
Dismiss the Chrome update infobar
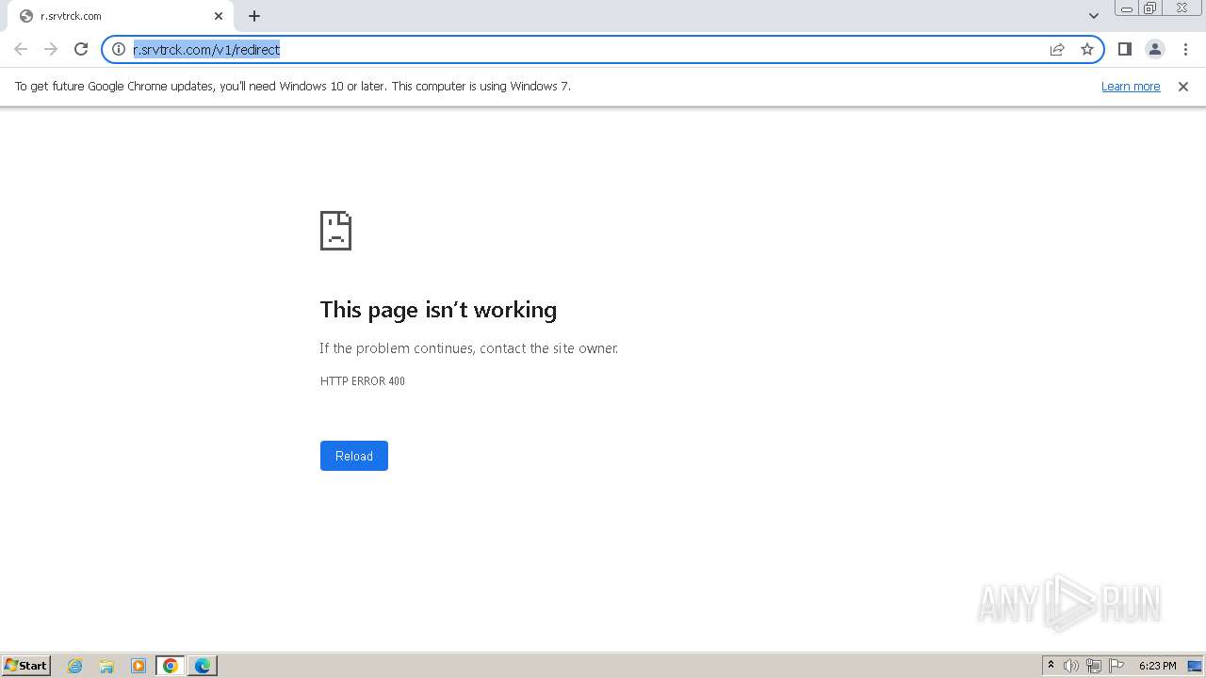point(1183,86)
